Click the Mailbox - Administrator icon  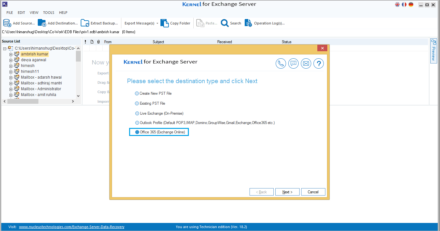17,89
